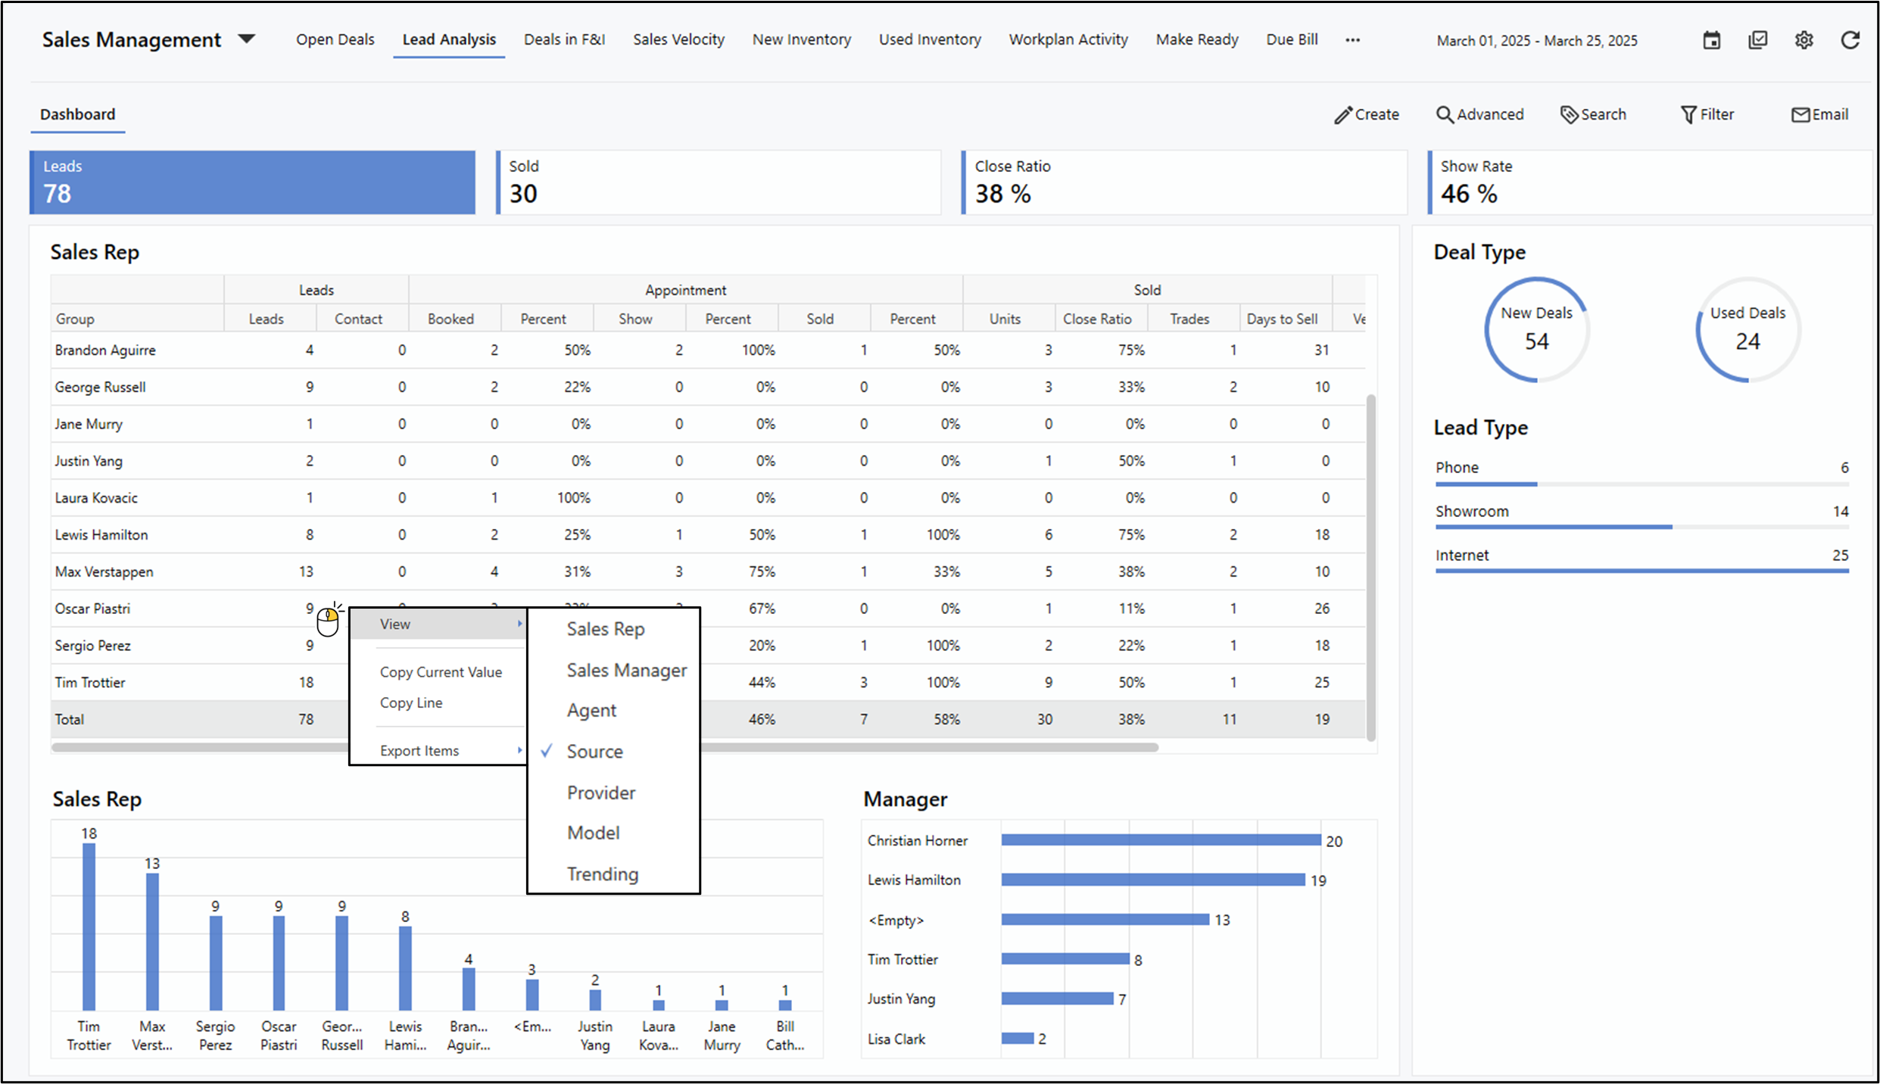Open the ellipsis overflow menu in navigation
Viewport: 1880px width, 1084px height.
[x=1353, y=40]
